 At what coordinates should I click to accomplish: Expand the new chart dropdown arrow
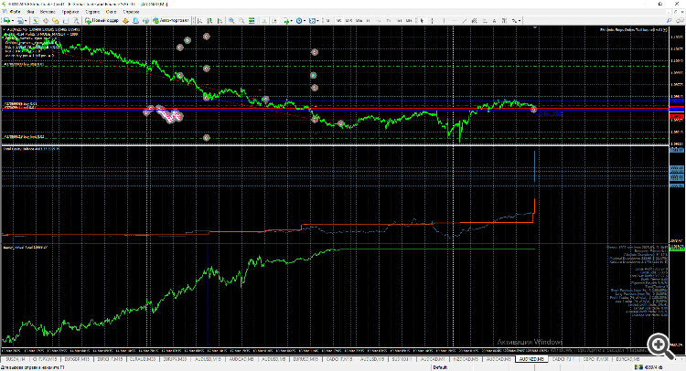click(x=13, y=20)
